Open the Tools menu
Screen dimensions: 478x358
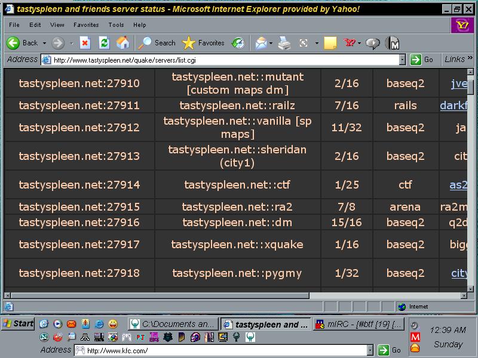(116, 25)
